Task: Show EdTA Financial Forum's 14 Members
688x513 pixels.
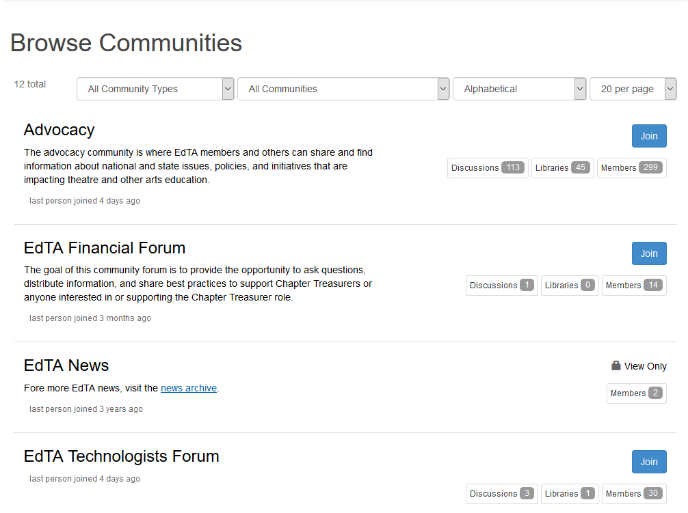Action: 633,286
